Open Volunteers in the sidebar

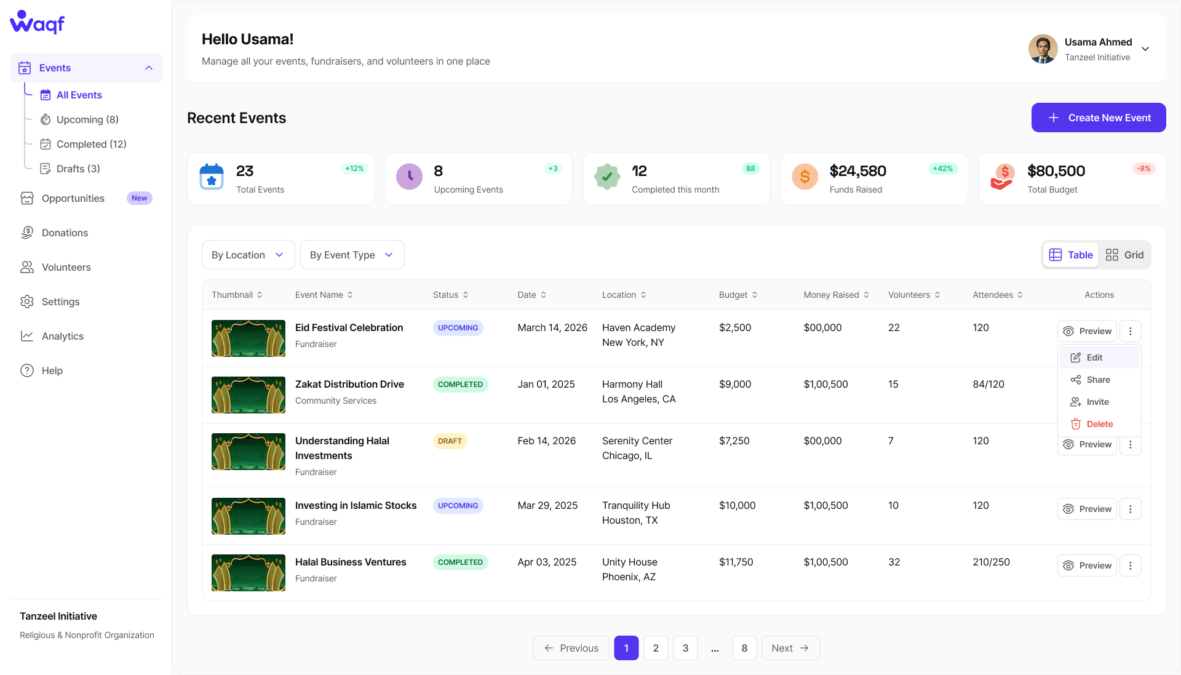(x=66, y=267)
